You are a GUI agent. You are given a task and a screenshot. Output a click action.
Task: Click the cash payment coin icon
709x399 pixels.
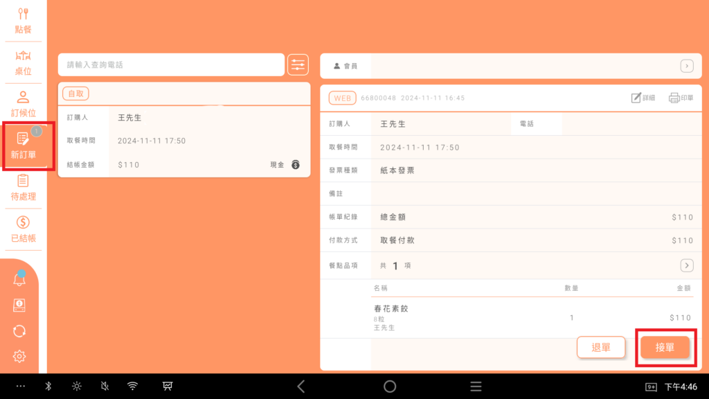296,165
